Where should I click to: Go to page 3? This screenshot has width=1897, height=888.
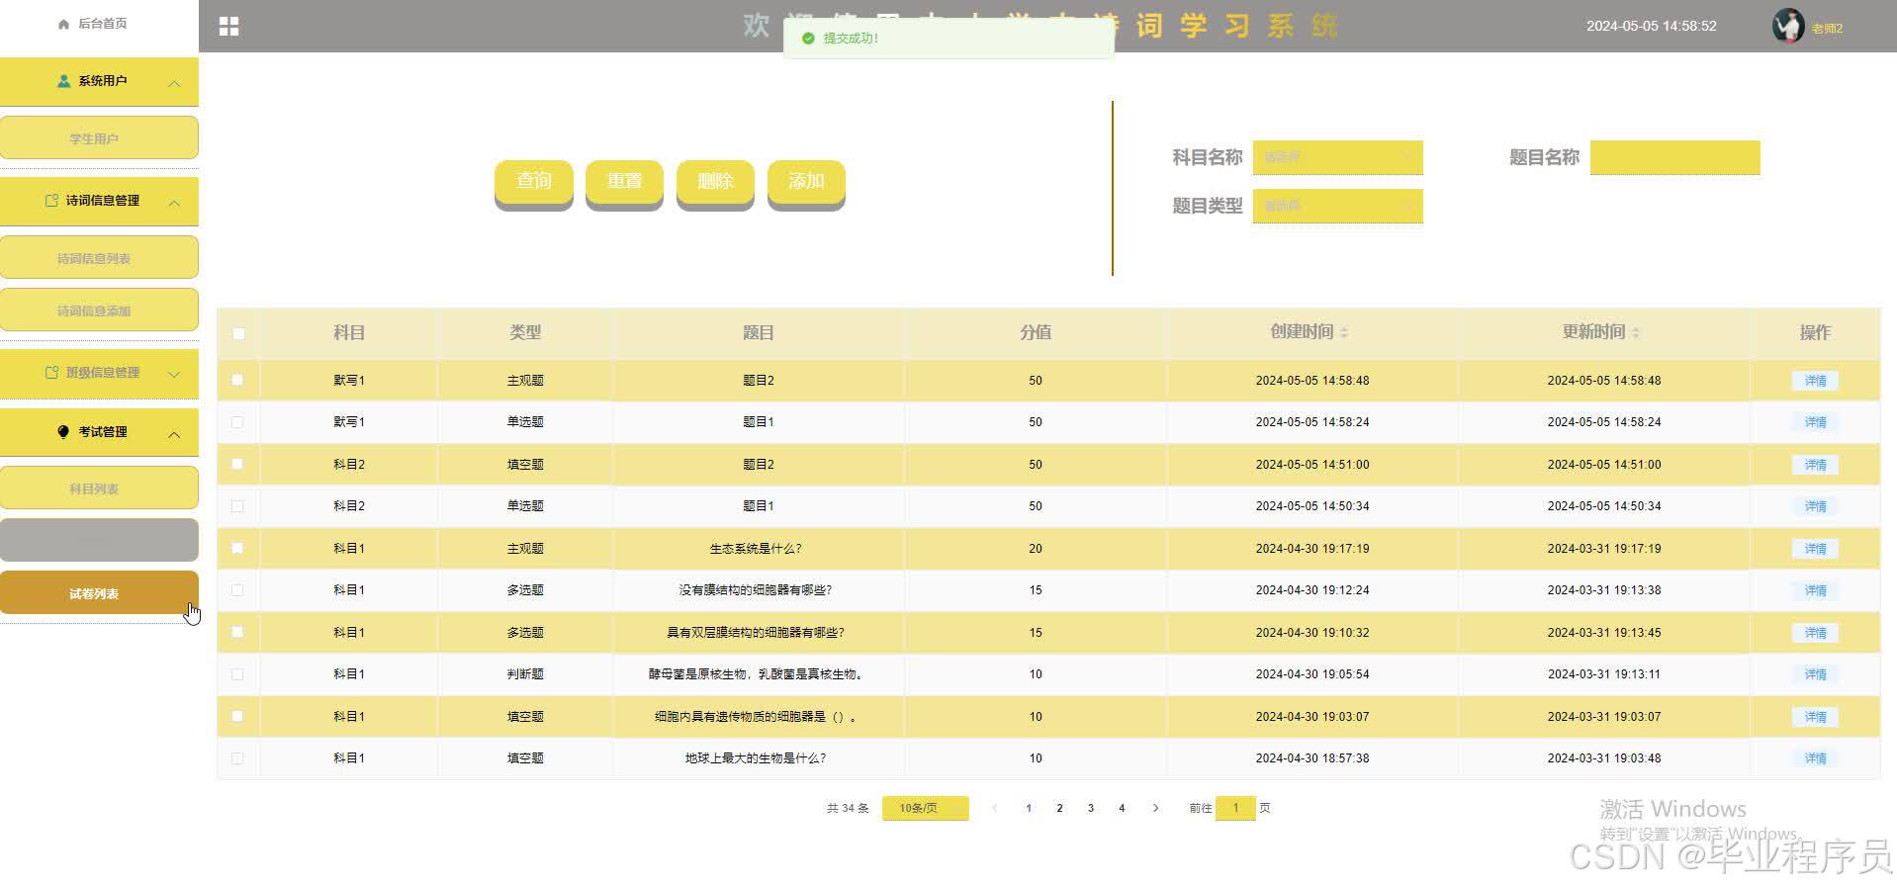(1091, 808)
